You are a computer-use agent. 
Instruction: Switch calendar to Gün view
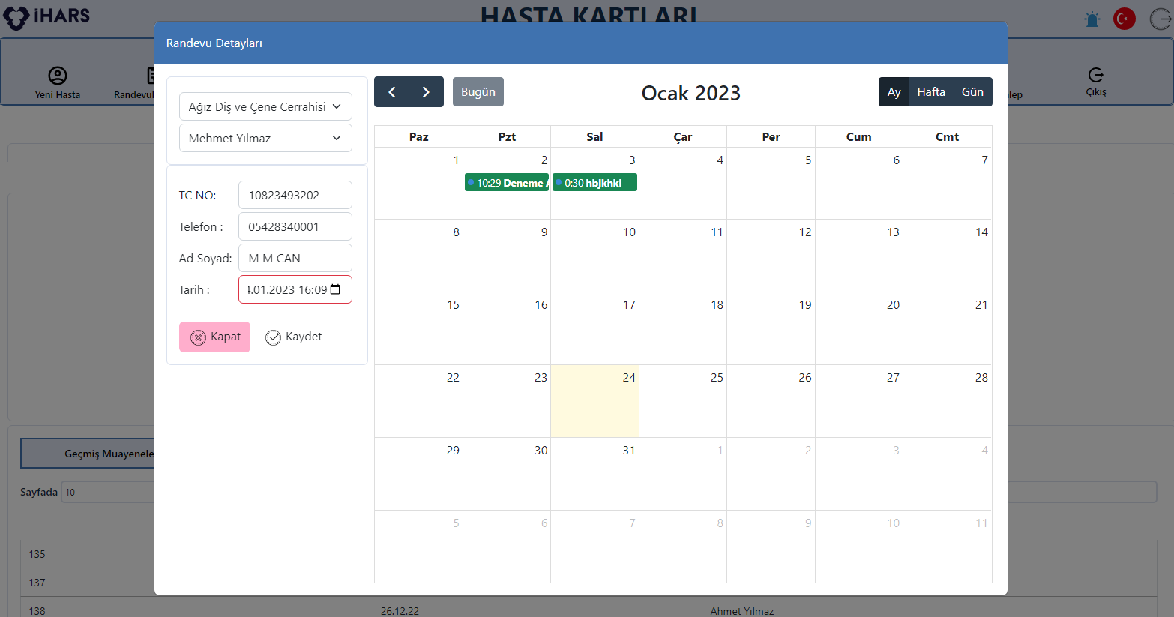972,92
